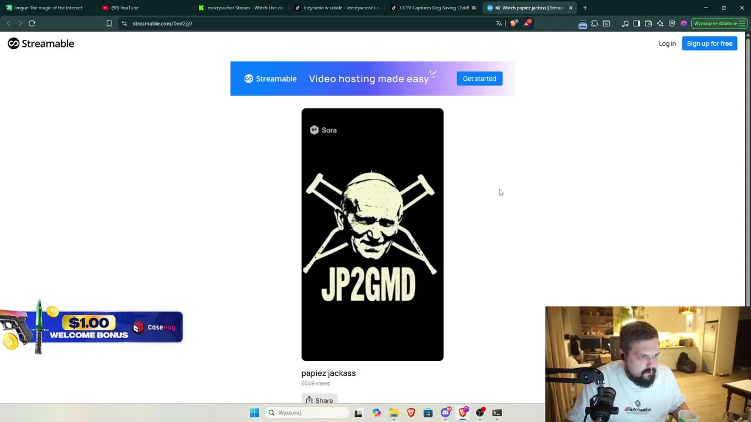Toggle the browser sidebar panel icon
751x422 pixels.
[637, 23]
